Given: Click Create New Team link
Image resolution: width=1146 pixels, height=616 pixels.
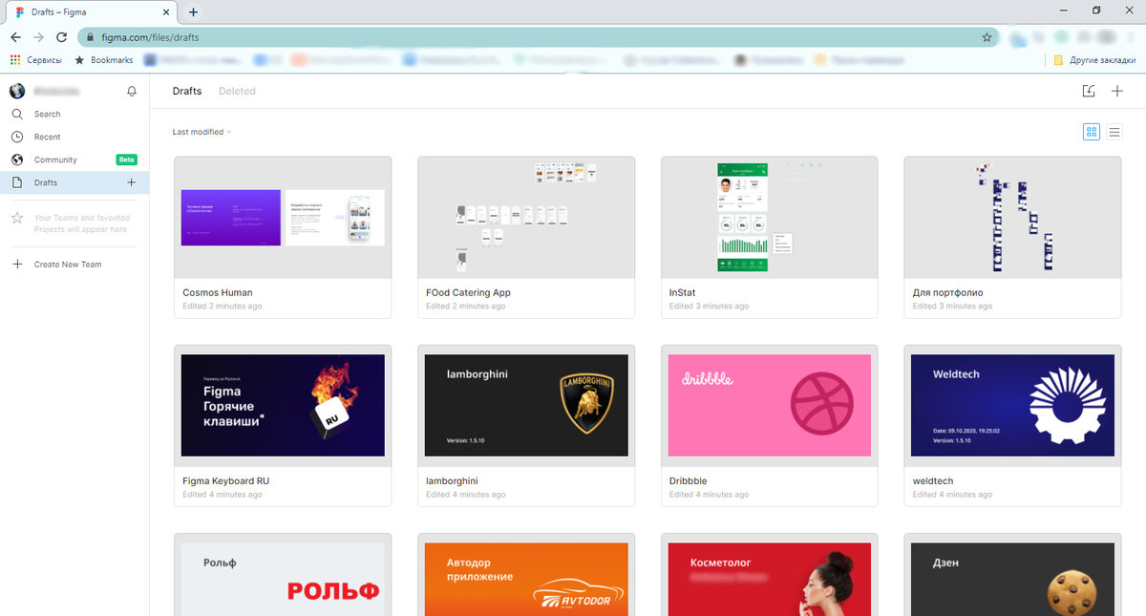Looking at the screenshot, I should point(68,265).
